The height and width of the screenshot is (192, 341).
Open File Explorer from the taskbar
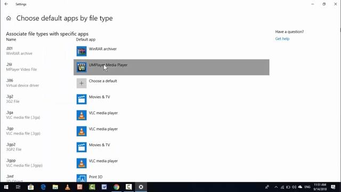[x=55, y=187]
